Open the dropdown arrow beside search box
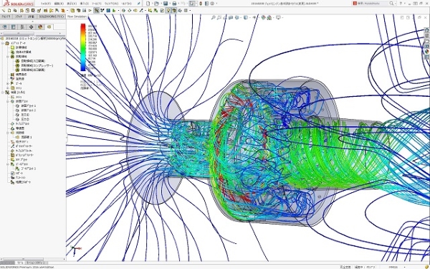The width and height of the screenshot is (430, 269). tap(396, 4)
